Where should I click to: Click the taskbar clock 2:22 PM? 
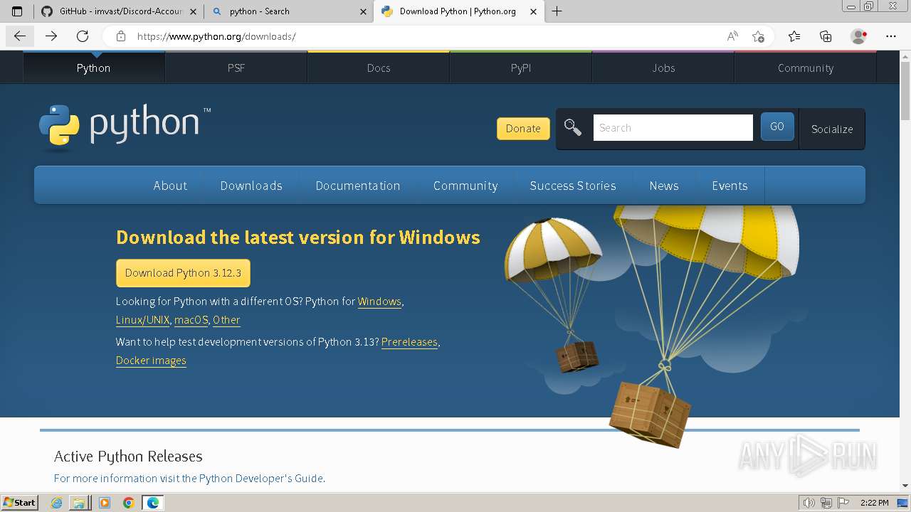875,503
